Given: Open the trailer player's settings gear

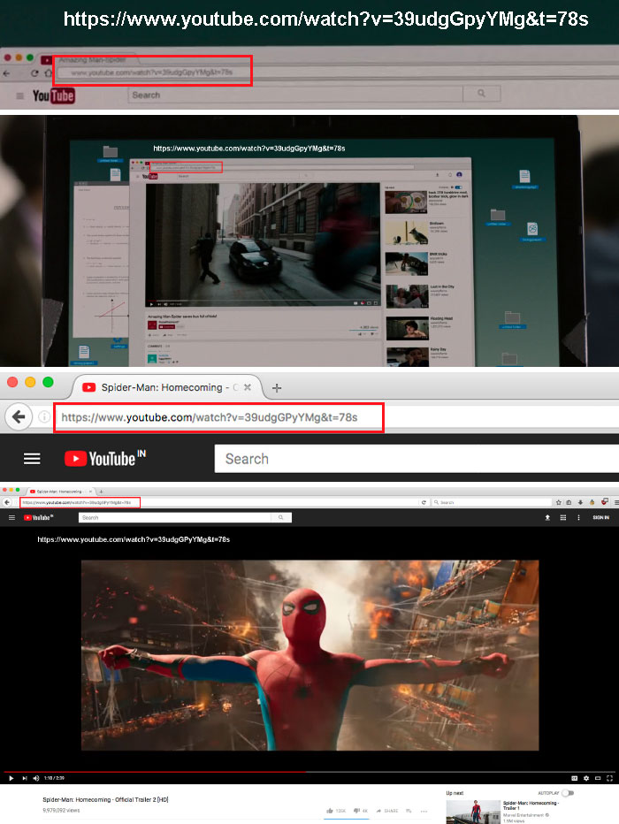Looking at the screenshot, I should [586, 778].
